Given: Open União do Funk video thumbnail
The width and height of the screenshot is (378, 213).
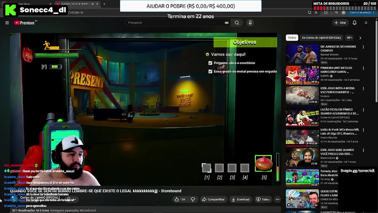Looking at the screenshot, I should [x=302, y=137].
